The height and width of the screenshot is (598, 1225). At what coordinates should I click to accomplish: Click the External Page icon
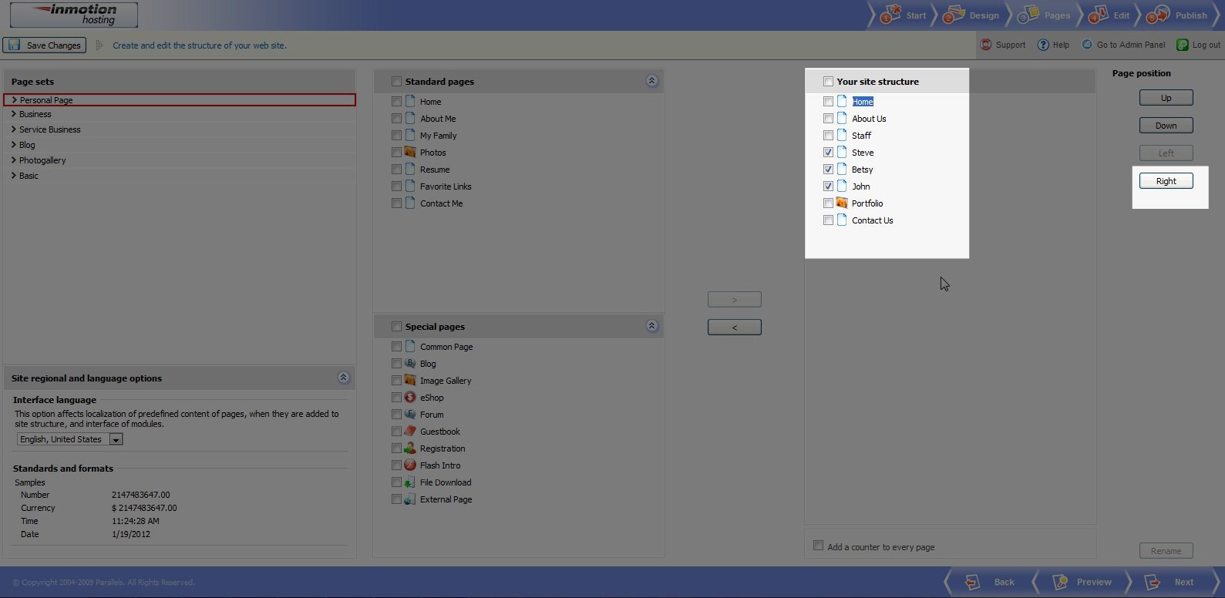[x=410, y=499]
